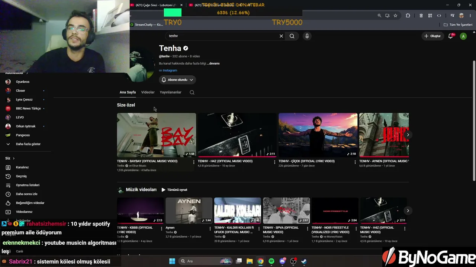Open the more options menu for TENHV - BAYBAY

[194, 162]
